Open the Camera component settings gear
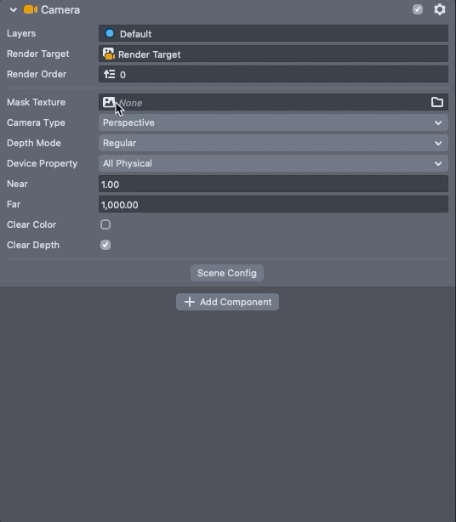The height and width of the screenshot is (522, 456). click(x=440, y=9)
